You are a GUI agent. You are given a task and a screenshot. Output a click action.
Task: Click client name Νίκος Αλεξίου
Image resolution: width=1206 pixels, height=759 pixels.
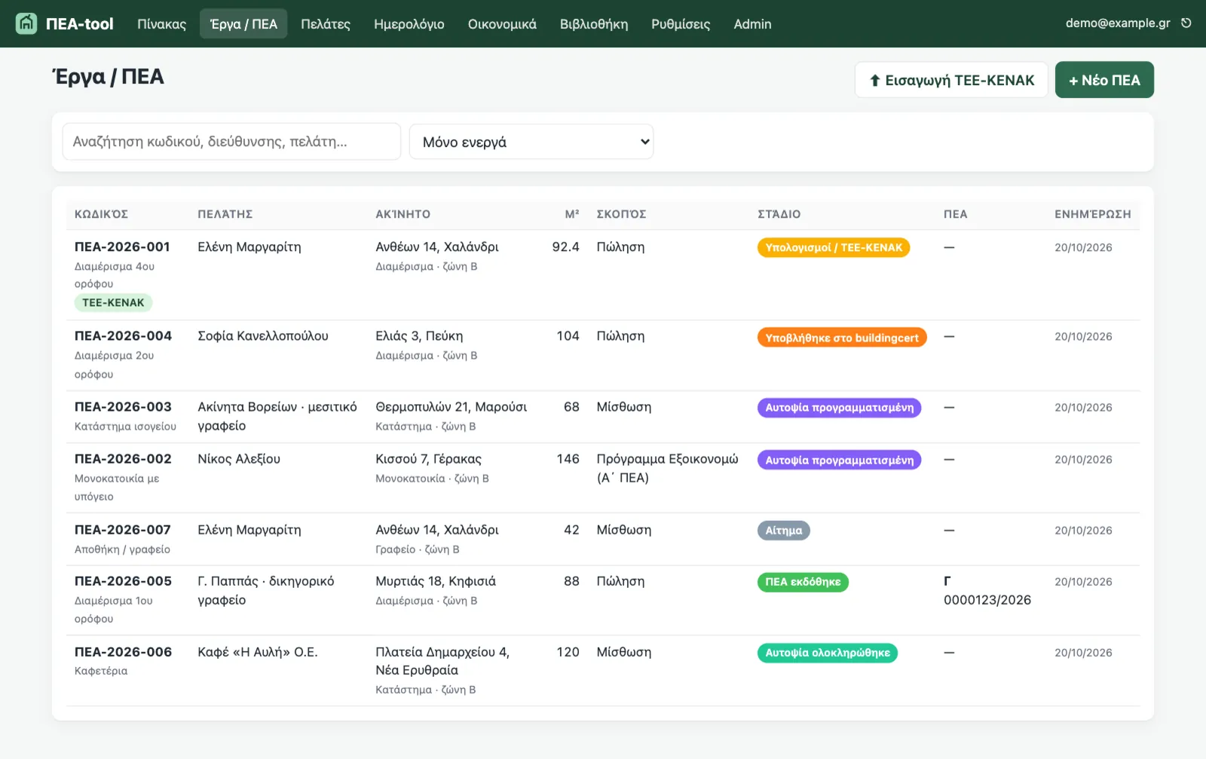tap(239, 459)
